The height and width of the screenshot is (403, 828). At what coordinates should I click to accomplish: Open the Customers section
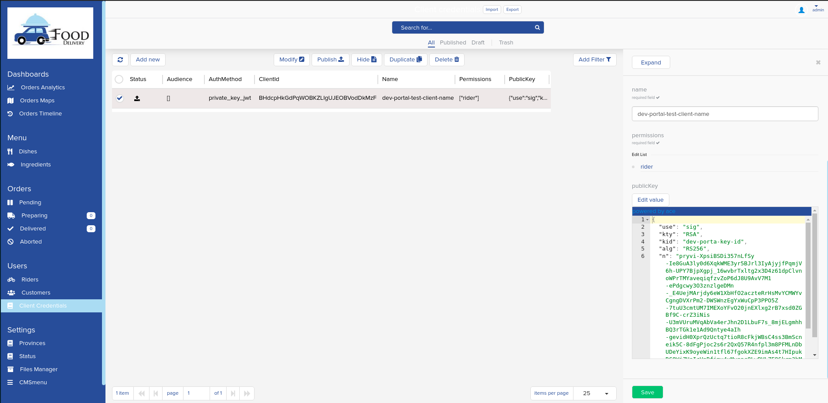pyautogui.click(x=35, y=292)
